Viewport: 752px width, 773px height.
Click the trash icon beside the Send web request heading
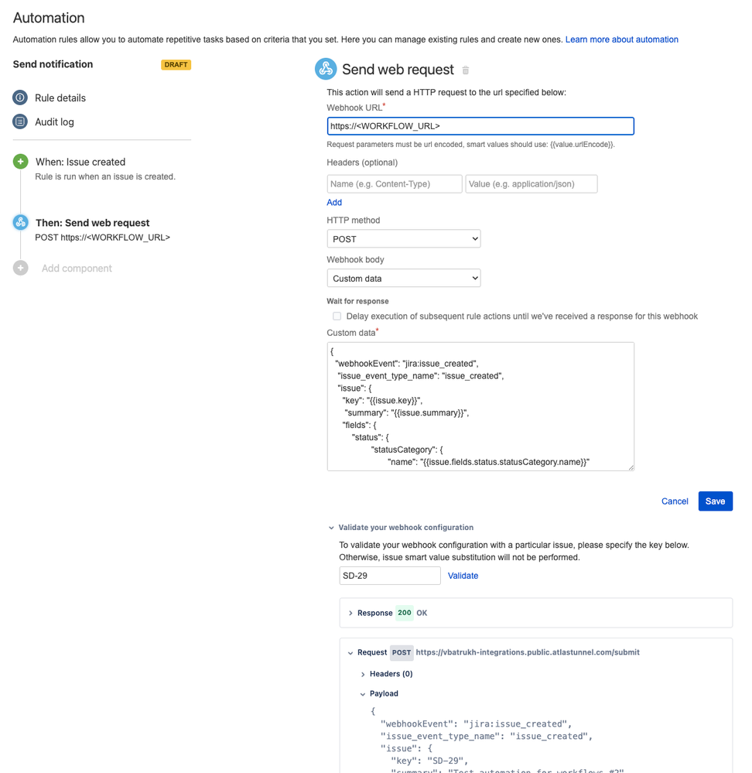coord(464,69)
